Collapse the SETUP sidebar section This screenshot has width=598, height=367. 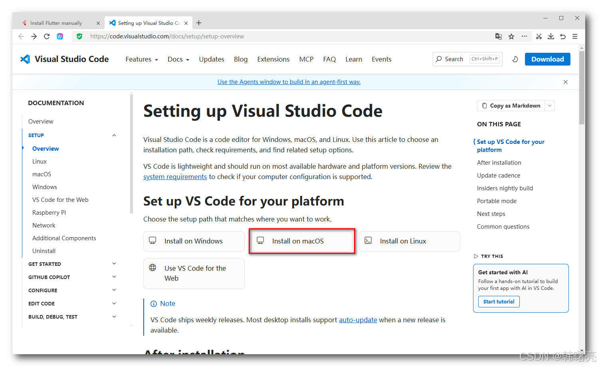click(x=114, y=135)
